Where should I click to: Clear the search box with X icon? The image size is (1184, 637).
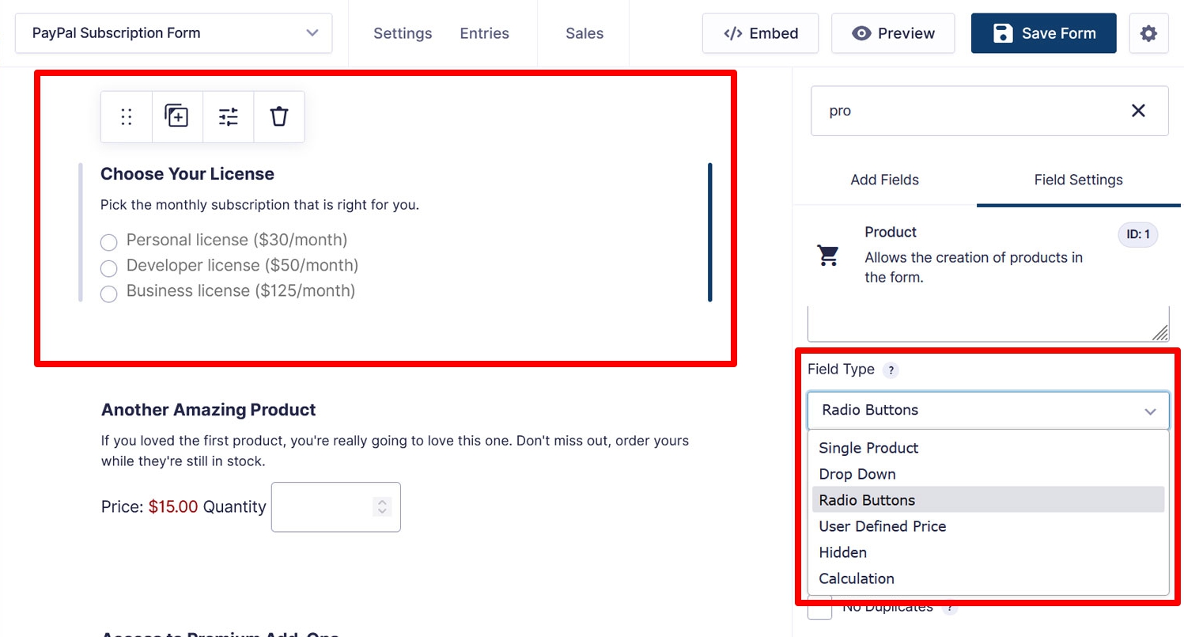(1138, 111)
